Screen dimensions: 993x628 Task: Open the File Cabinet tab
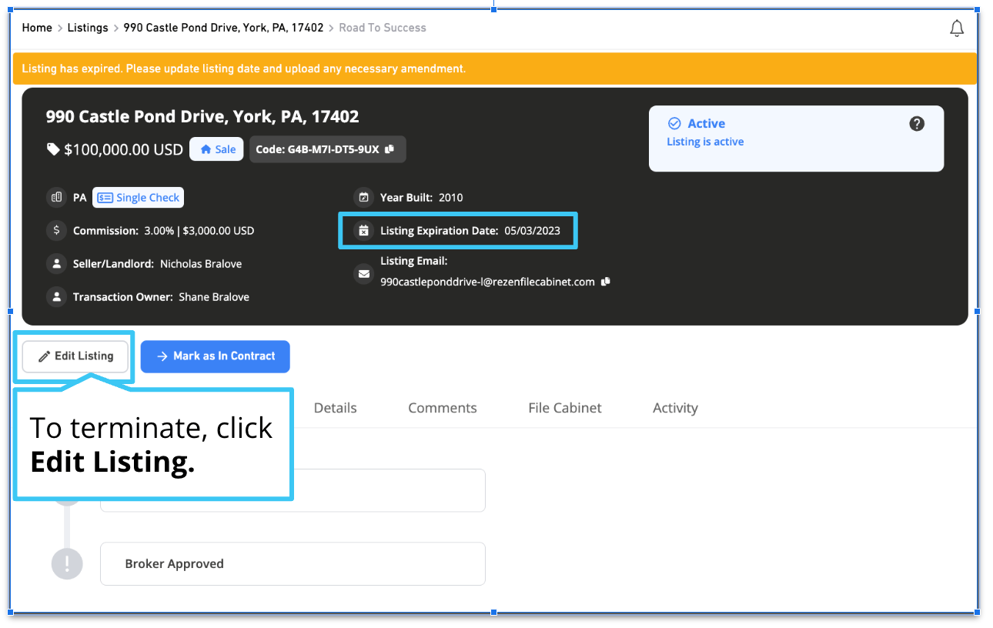coord(564,408)
